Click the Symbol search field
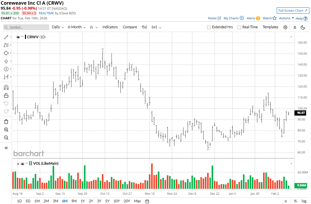This screenshot has width=311, height=204. click(x=26, y=27)
